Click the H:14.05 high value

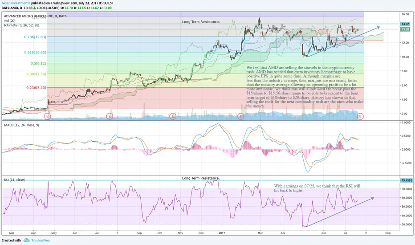(80, 8)
